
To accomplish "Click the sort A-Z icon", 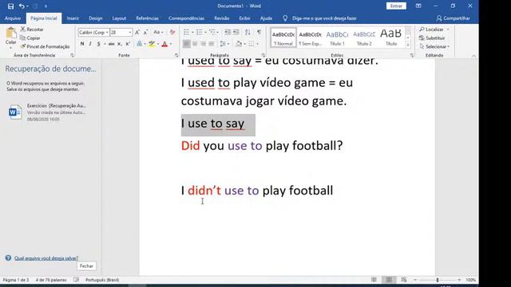I will (x=248, y=32).
